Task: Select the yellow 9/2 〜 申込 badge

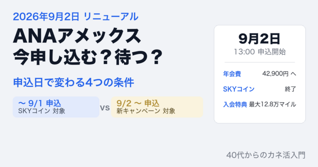Action: click(x=157, y=107)
